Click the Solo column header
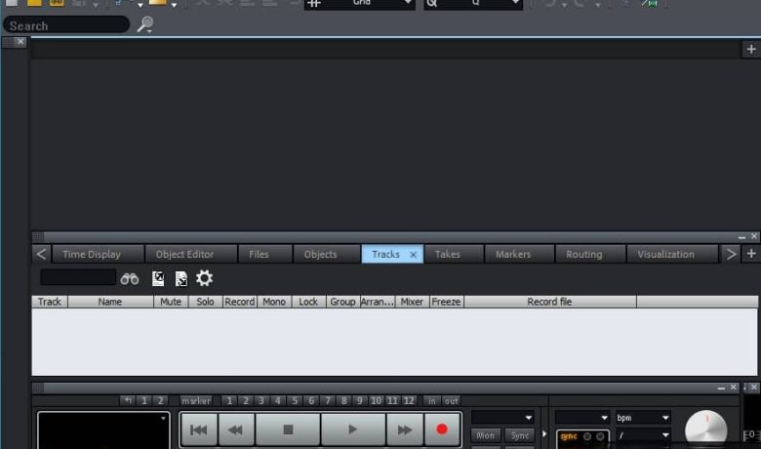This screenshot has height=449, width=761. pyautogui.click(x=205, y=302)
